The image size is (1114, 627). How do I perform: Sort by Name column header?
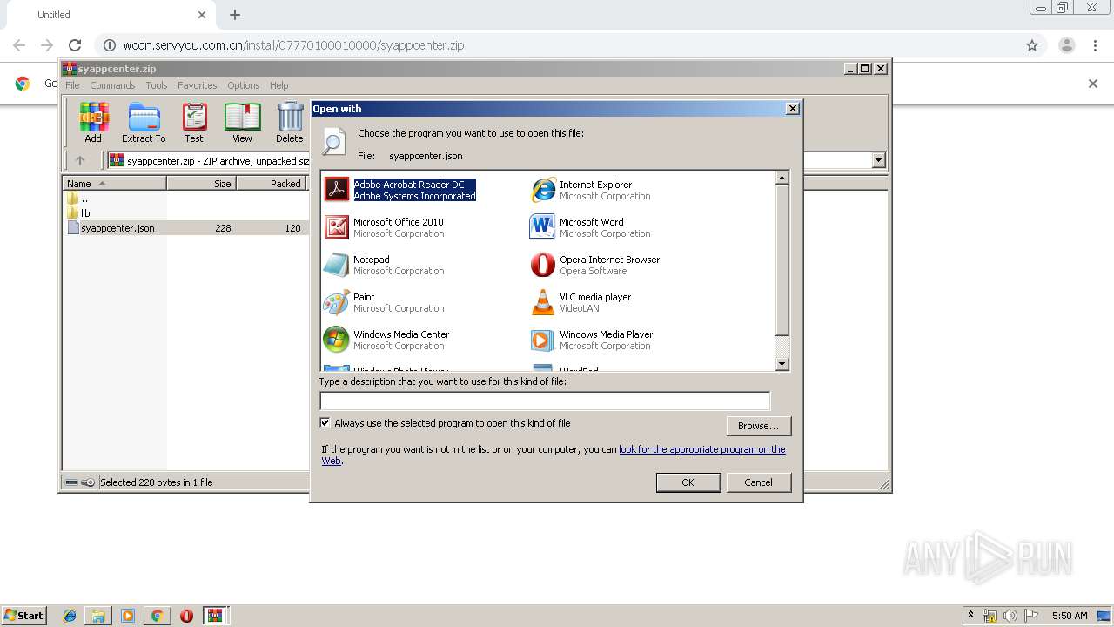click(114, 184)
